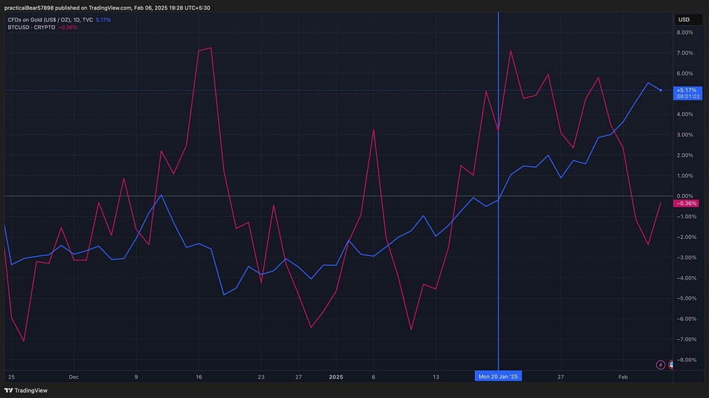Screen dimensions: 709x398
Task: Click the purple lightning bolt events icon
Action: tap(660, 365)
